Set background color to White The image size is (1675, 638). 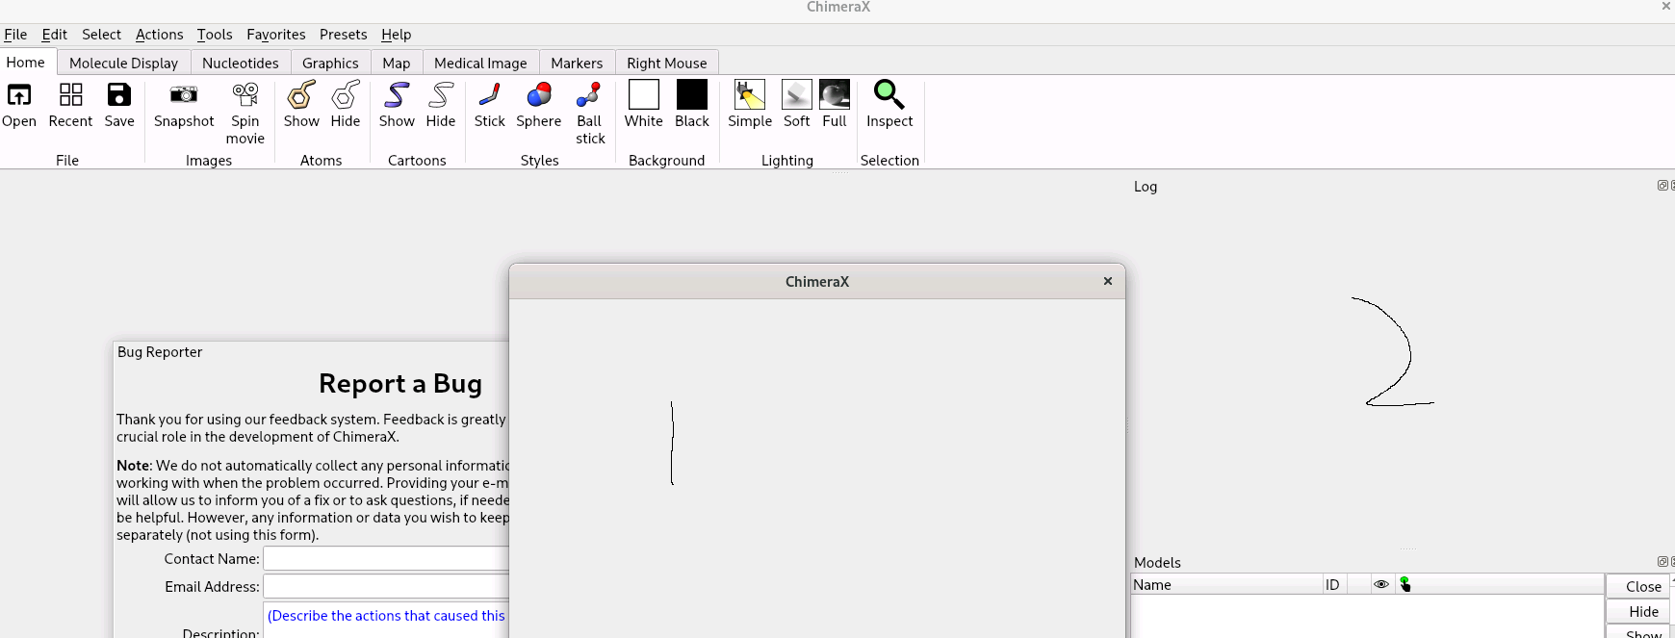point(644,95)
